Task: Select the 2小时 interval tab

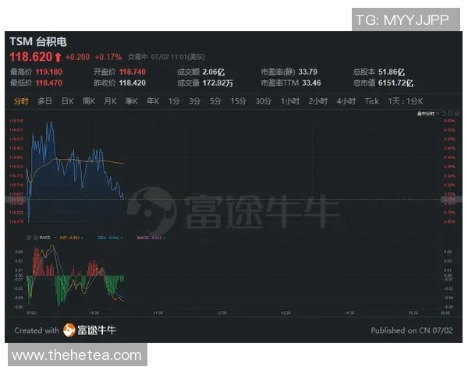Action: (x=318, y=101)
